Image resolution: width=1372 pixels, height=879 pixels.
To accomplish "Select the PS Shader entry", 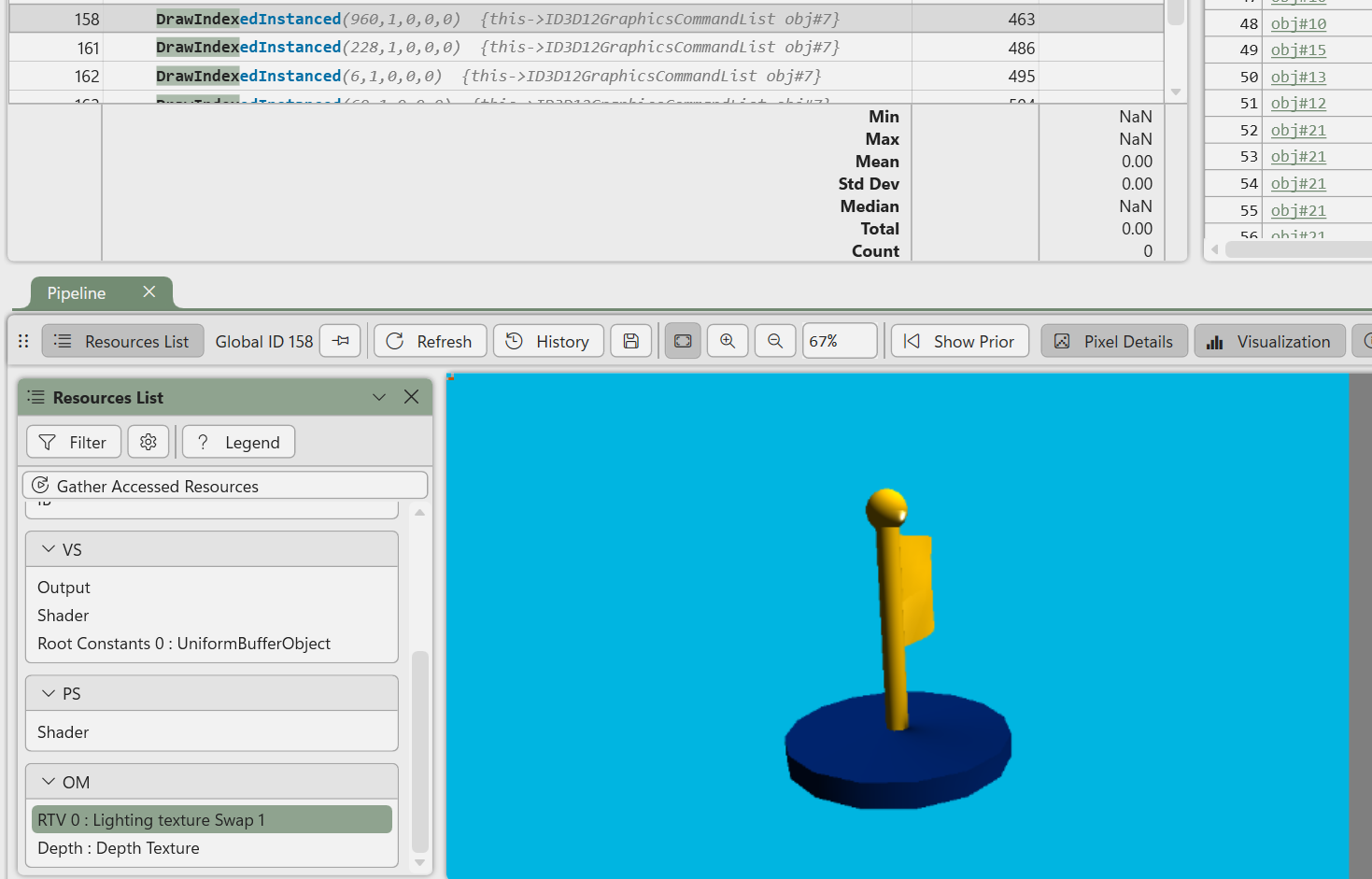I will [x=64, y=732].
